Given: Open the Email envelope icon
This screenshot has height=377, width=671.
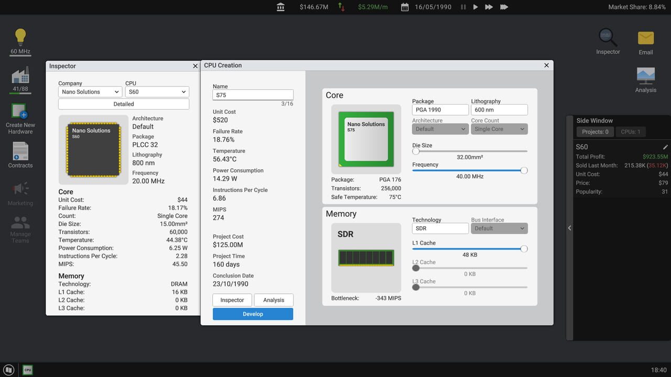Looking at the screenshot, I should coord(645,38).
